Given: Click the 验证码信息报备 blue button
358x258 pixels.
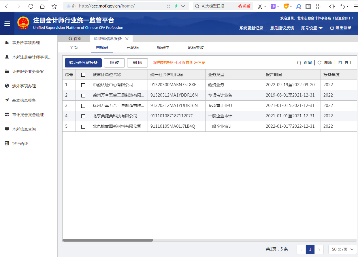Looking at the screenshot, I should (83, 63).
